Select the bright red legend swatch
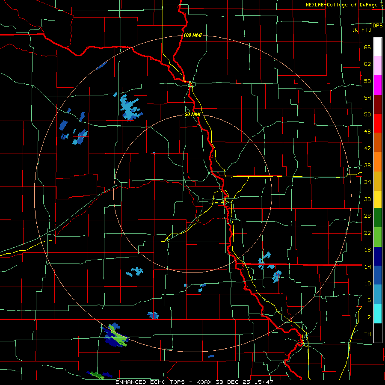Viewport: 385px width, 385px height. click(x=378, y=123)
